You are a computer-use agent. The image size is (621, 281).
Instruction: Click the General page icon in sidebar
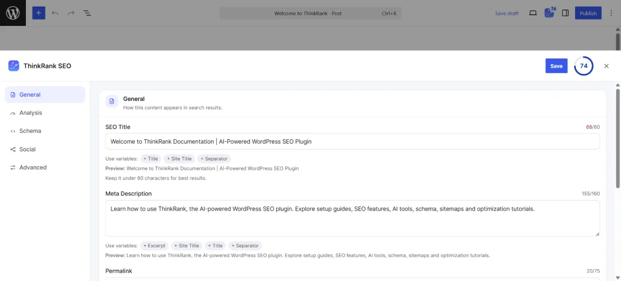tap(13, 95)
